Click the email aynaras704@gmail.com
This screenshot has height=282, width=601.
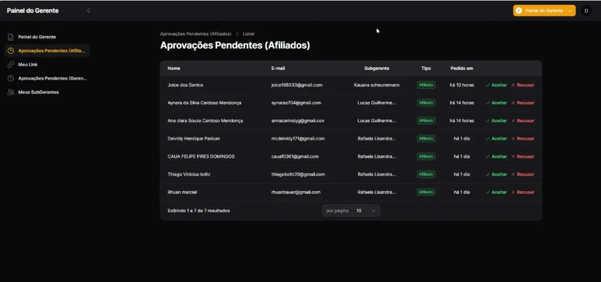pyautogui.click(x=297, y=103)
